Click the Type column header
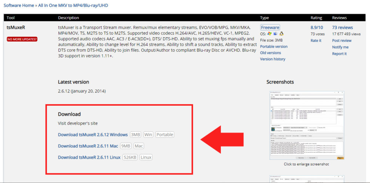 (264, 18)
